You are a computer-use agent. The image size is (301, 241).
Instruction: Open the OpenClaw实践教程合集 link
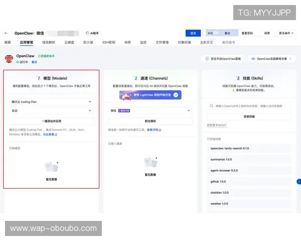click(x=271, y=59)
